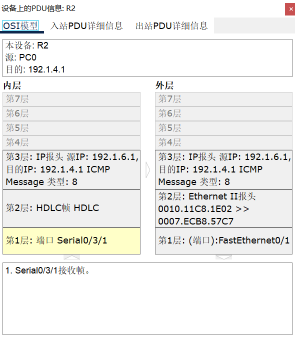Click outer 第5层 row
This screenshot has width=295, height=337.
click(223, 128)
